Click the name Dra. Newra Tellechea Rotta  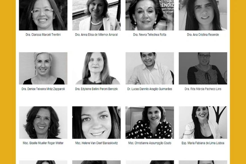(x=150, y=35)
